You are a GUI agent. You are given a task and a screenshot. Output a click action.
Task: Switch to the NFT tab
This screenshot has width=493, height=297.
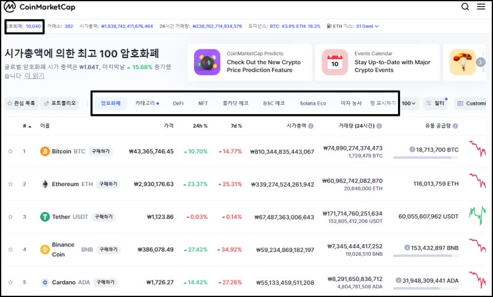203,103
